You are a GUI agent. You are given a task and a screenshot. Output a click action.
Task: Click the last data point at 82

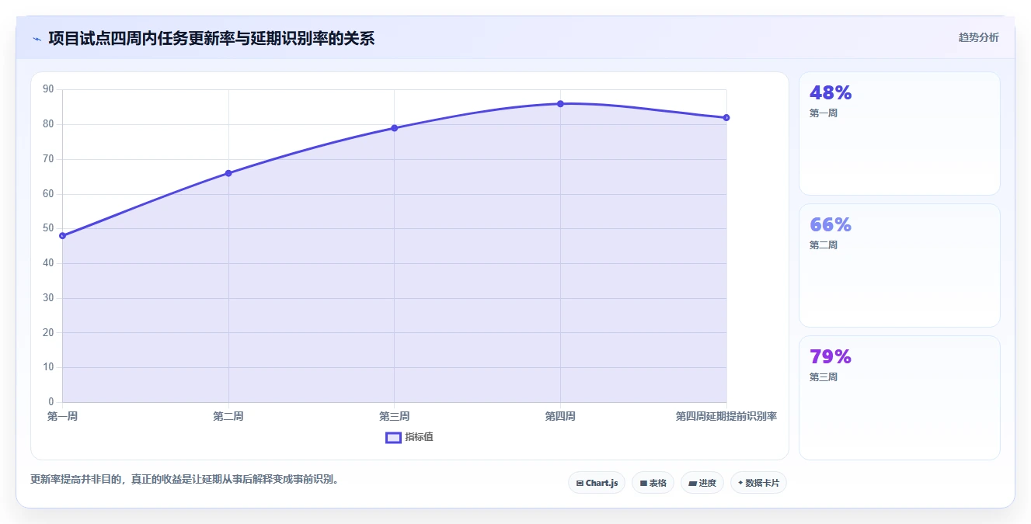coord(726,118)
